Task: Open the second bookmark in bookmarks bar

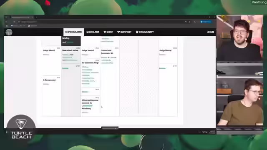Action: pos(33,26)
